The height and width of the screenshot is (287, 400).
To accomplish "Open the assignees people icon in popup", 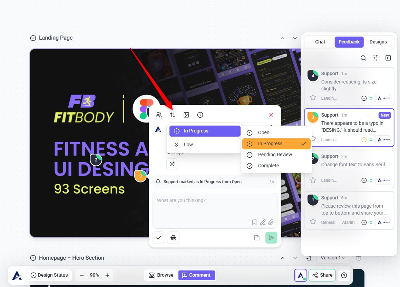I will tap(159, 115).
